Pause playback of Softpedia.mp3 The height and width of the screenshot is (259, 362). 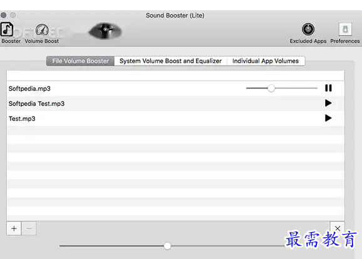[328, 88]
